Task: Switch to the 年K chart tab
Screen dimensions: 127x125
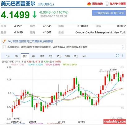Action: click(x=42, y=56)
